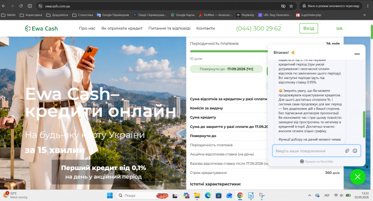
Task: Click Windows Start button
Action: tap(110, 196)
